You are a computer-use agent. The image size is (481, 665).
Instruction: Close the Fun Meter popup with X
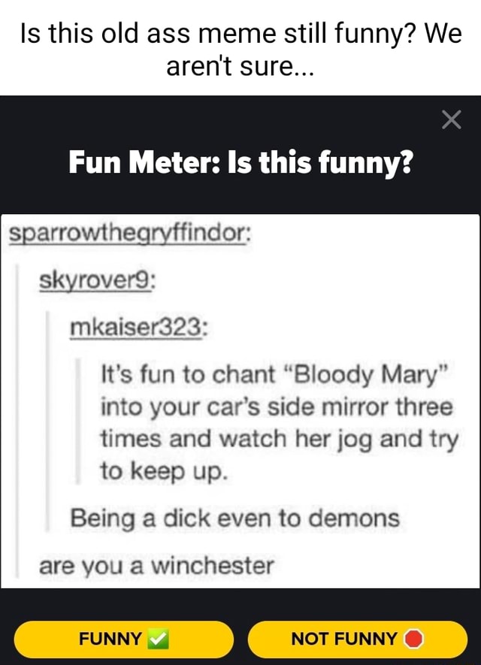pos(451,119)
